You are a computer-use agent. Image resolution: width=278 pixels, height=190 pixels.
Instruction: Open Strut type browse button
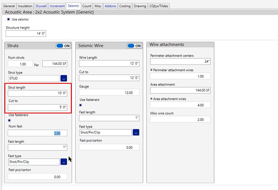pyautogui.click(x=64, y=78)
